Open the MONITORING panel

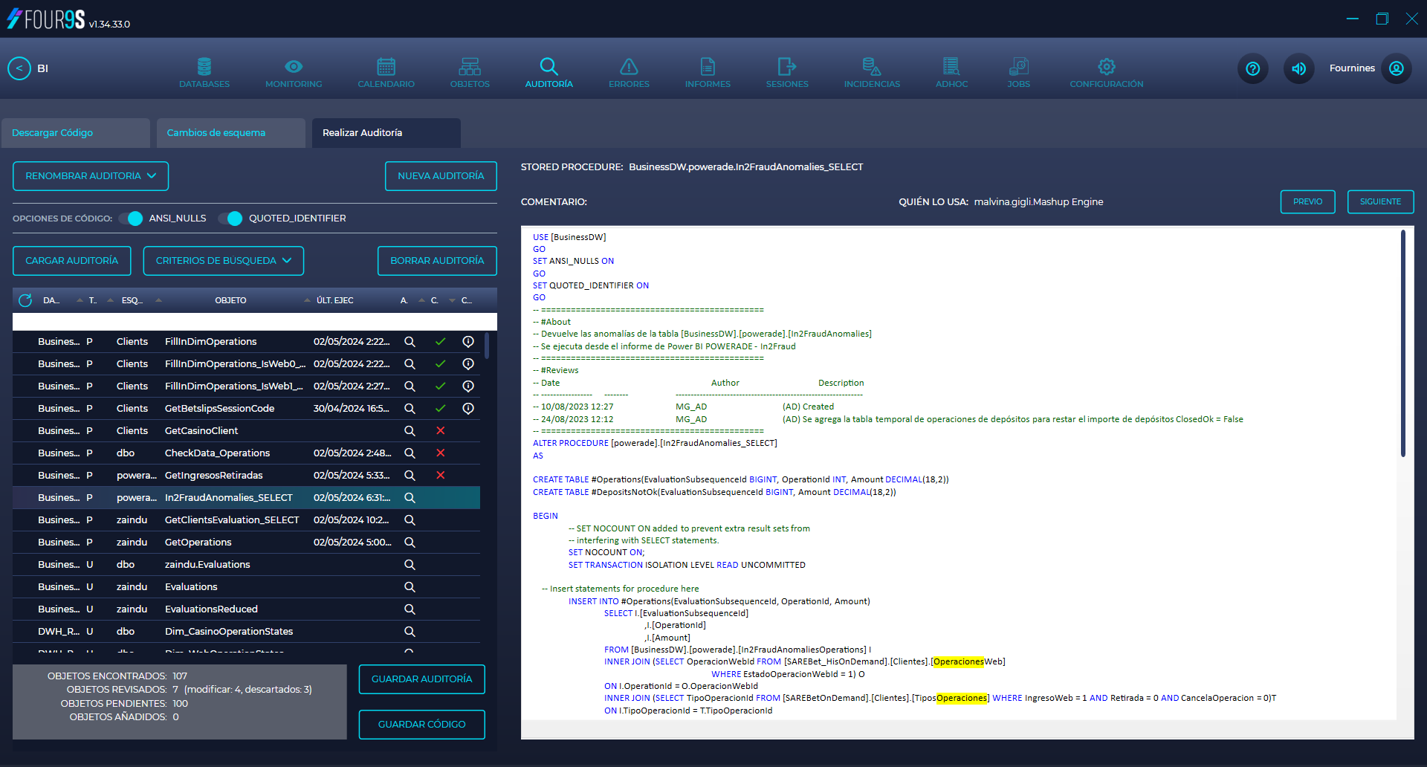(293, 71)
